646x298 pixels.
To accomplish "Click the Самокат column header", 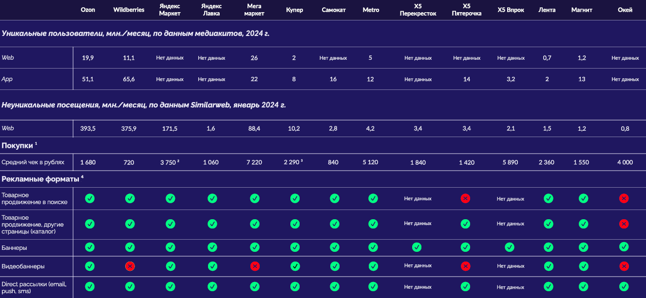I will tap(334, 10).
